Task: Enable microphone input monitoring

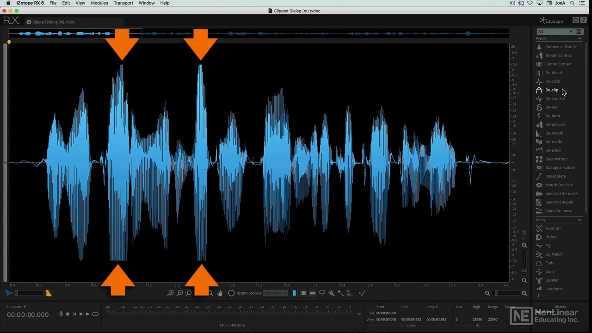Action: click(61, 314)
